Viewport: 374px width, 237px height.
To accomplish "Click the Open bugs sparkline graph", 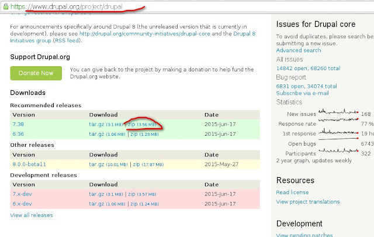I will point(338,139).
